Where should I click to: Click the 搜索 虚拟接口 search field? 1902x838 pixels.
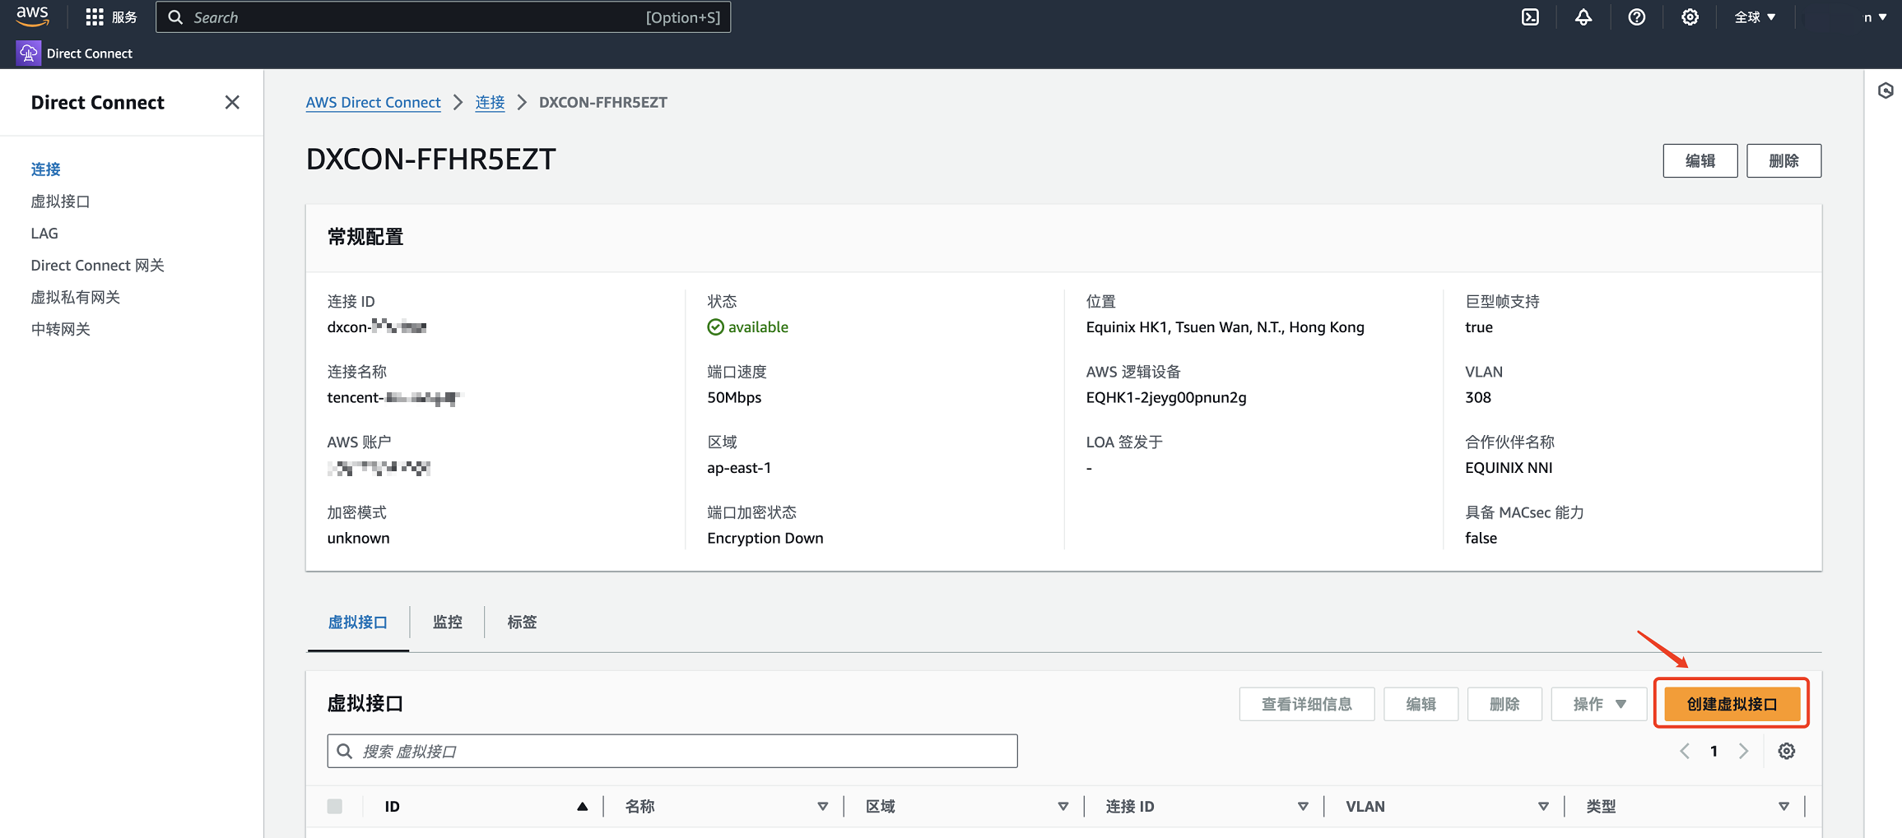point(672,751)
